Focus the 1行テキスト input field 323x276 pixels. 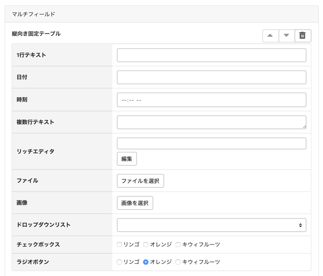click(x=211, y=55)
